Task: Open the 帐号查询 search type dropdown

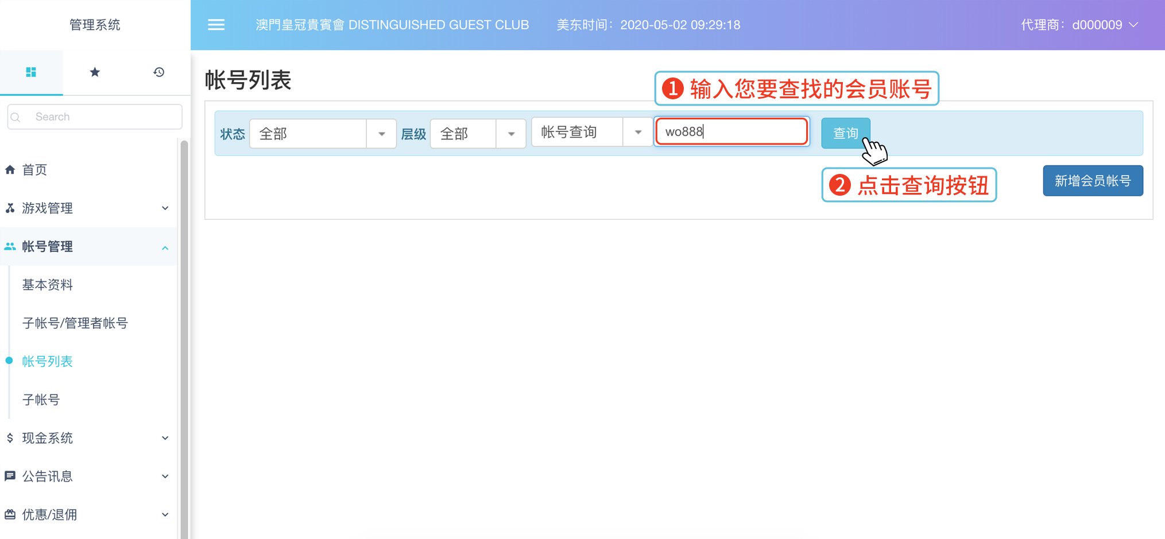Action: point(591,132)
